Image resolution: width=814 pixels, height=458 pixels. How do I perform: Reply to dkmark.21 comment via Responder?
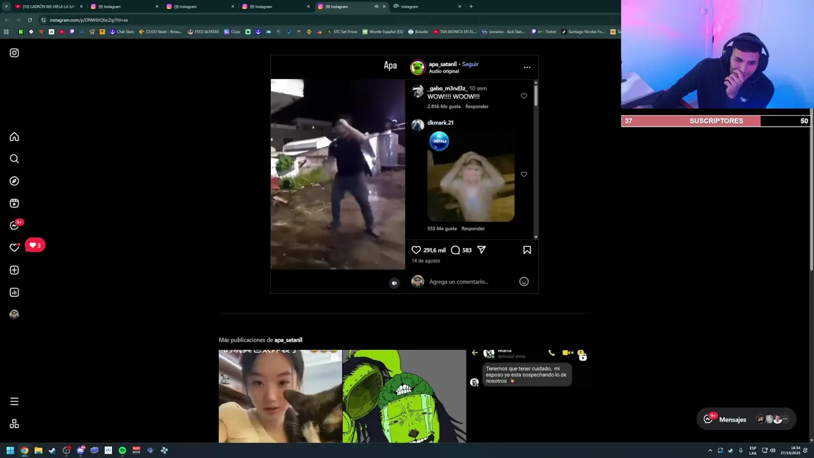[473, 228]
